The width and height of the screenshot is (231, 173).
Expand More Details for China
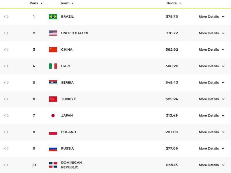[x=211, y=50]
